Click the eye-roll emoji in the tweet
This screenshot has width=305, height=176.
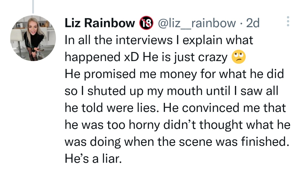(x=238, y=58)
